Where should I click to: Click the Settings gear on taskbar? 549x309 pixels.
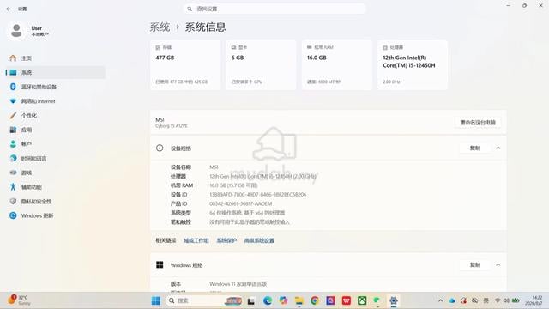coord(394,300)
